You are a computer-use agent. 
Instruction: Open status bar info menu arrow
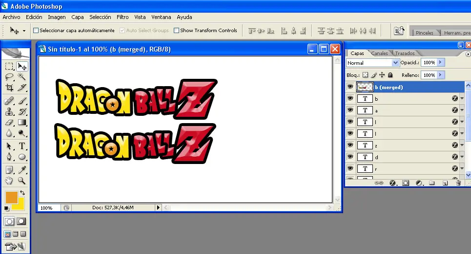click(158, 207)
